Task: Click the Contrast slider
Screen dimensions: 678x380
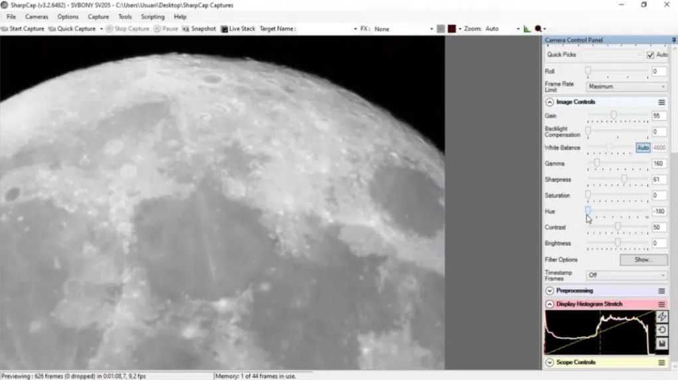Action: click(618, 228)
